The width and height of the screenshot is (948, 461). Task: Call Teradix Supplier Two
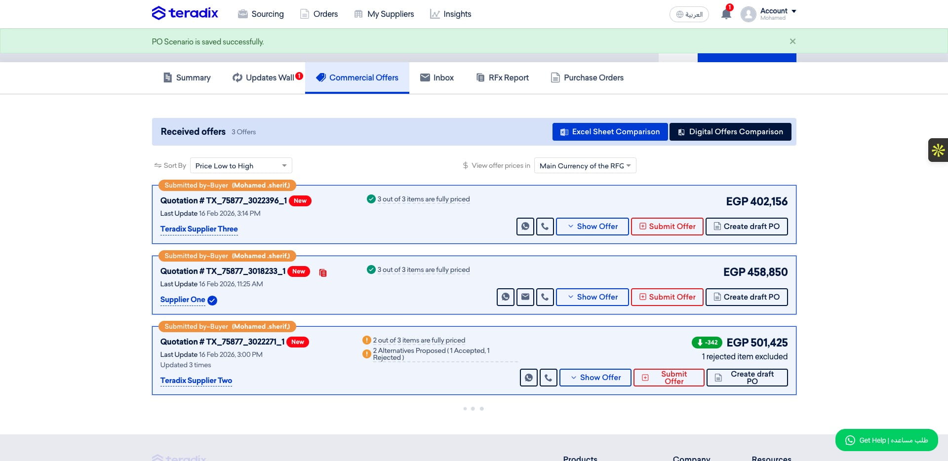[x=549, y=378]
